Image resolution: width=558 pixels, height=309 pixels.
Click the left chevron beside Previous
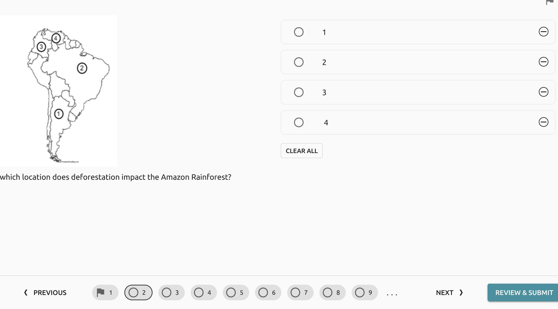(x=26, y=293)
